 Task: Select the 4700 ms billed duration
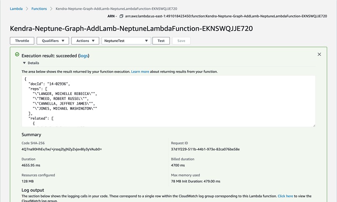[178, 165]
